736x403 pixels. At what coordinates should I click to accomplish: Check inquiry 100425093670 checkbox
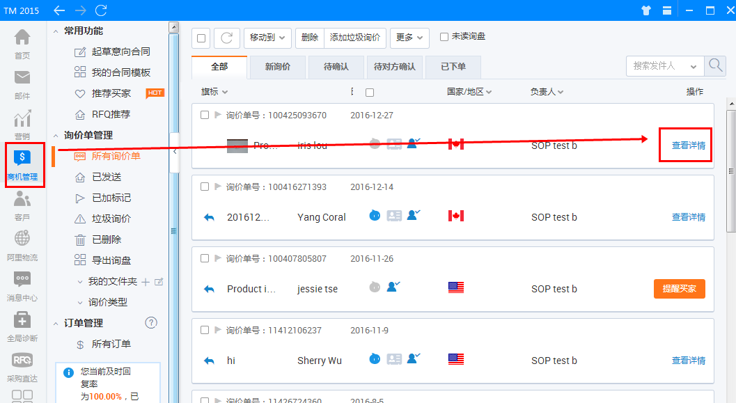coord(205,115)
